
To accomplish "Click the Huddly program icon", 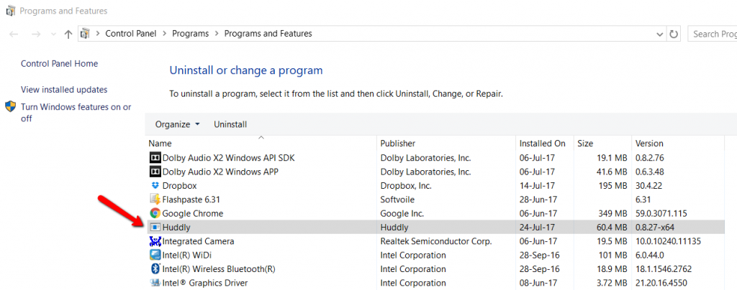I will (x=155, y=228).
